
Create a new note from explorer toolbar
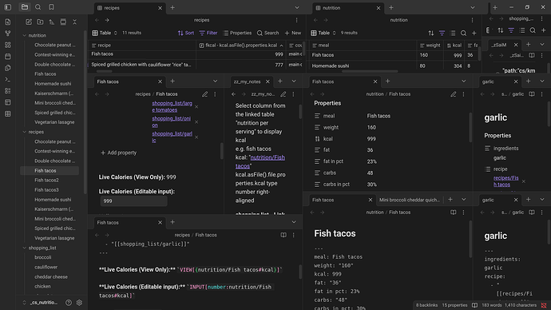tap(29, 22)
